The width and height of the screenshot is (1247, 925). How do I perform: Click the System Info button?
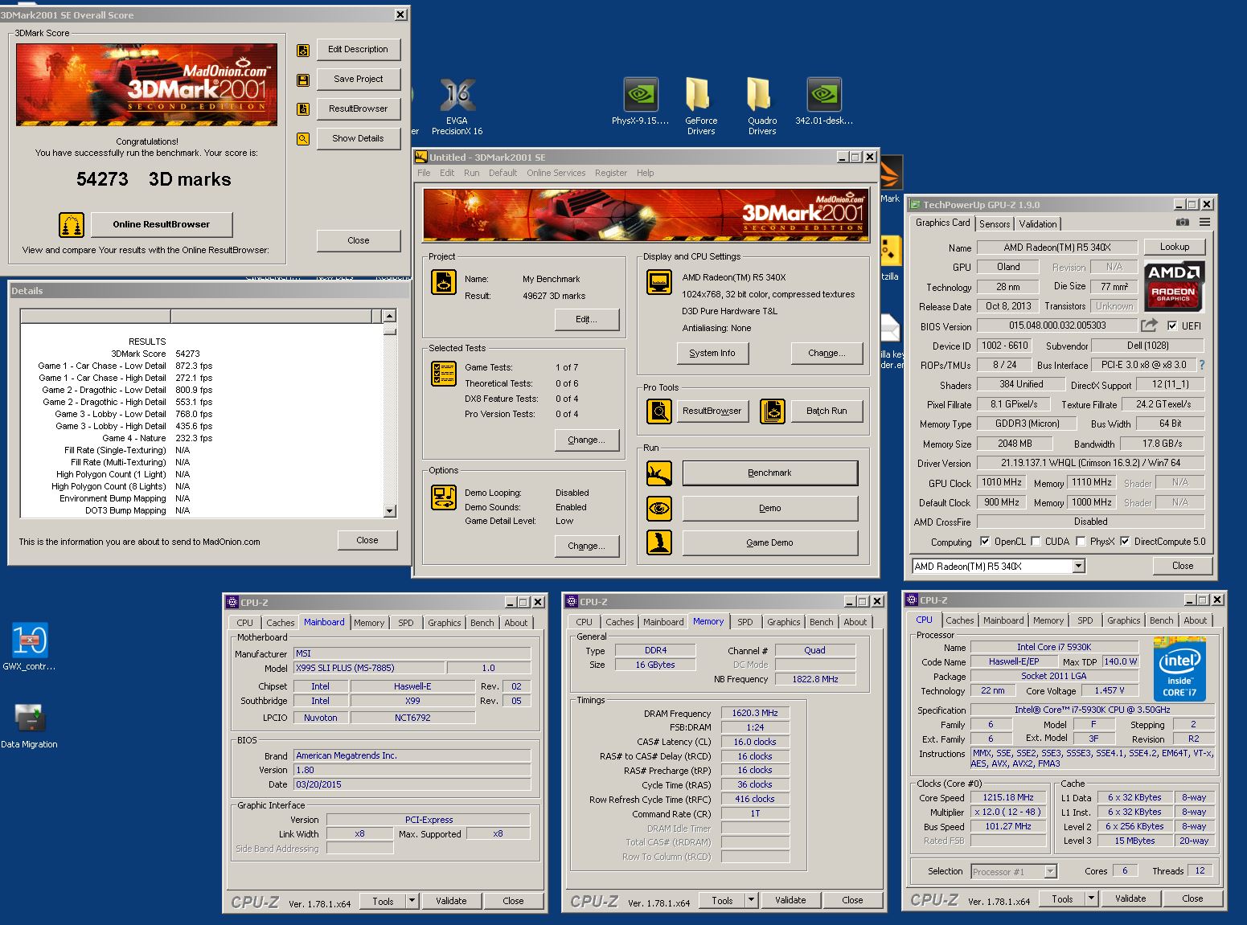coord(712,353)
